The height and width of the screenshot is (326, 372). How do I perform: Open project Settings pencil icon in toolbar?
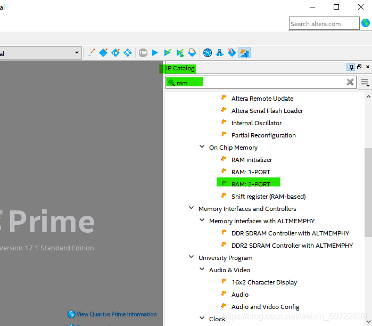91,53
